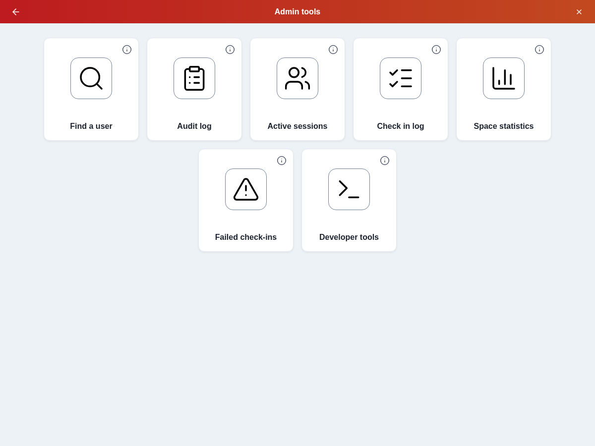Show info for the Failed check-ins card

tap(282, 161)
